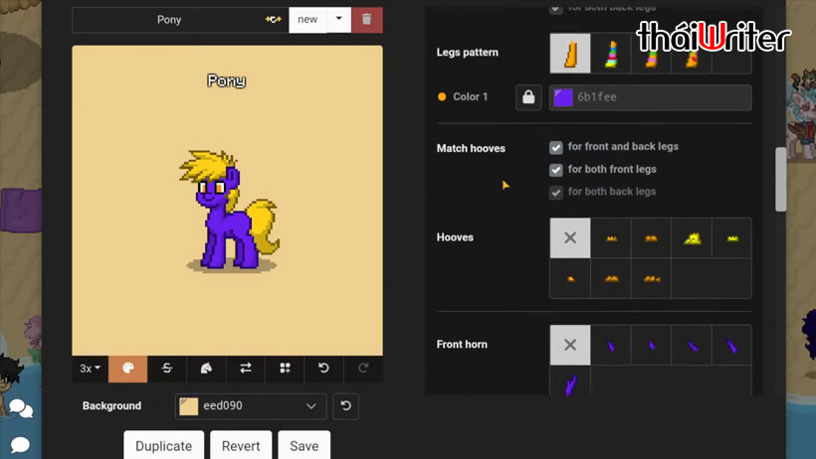Screen dimensions: 816x459
Task: Click the new pony button
Action: tap(307, 20)
